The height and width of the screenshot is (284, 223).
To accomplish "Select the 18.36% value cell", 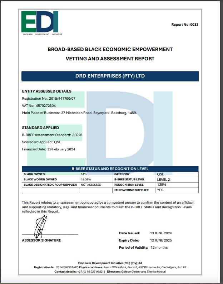I will click(96, 179).
